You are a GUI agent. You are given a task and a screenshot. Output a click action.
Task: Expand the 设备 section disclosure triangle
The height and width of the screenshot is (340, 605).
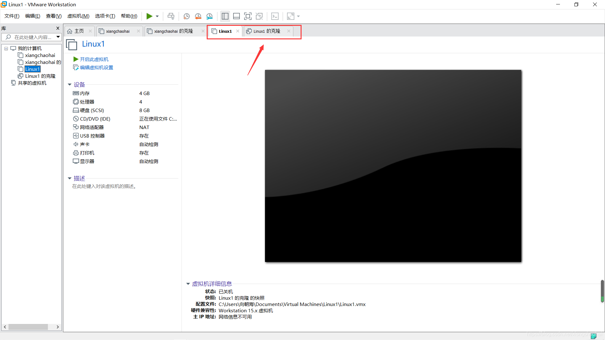pos(69,85)
